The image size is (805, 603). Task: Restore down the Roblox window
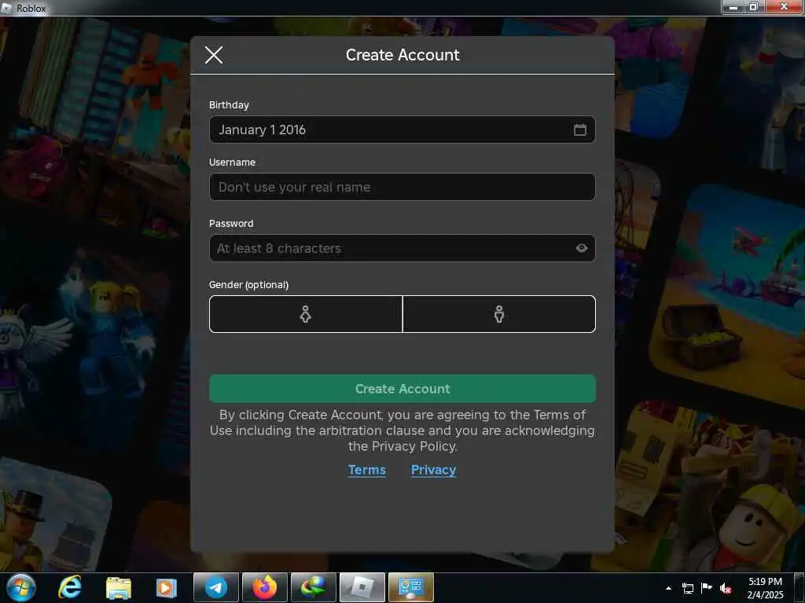tap(754, 6)
